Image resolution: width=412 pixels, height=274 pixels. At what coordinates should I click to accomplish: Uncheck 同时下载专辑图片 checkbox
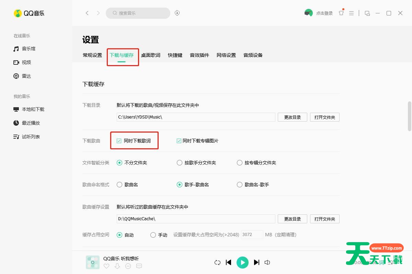tap(179, 141)
